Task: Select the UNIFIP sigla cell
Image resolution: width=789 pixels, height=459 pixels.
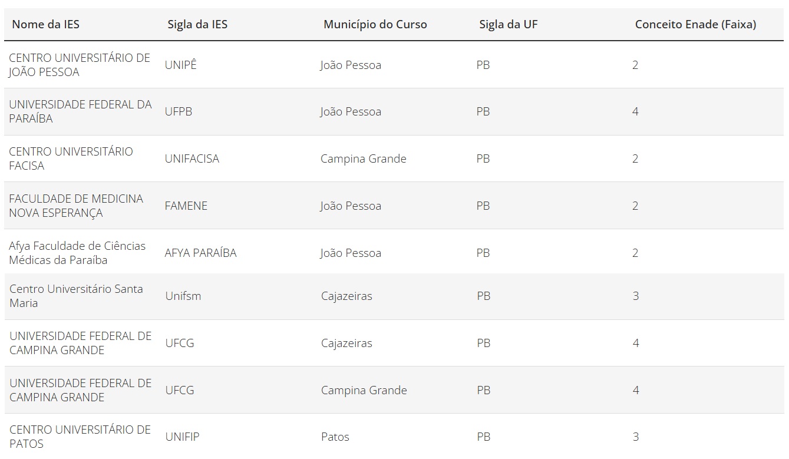Action: click(183, 437)
